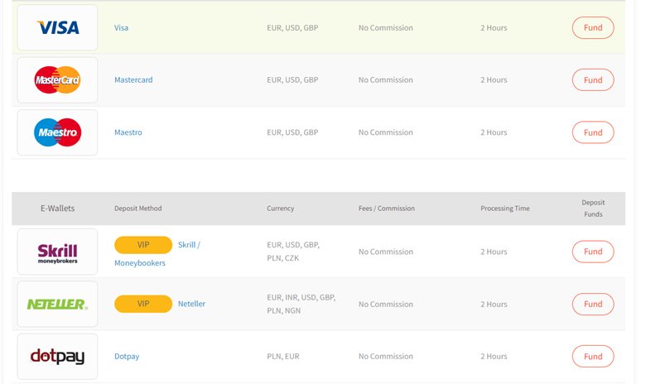The image size is (646, 384).
Task: Open the Visa deposit method link
Action: pyautogui.click(x=121, y=28)
